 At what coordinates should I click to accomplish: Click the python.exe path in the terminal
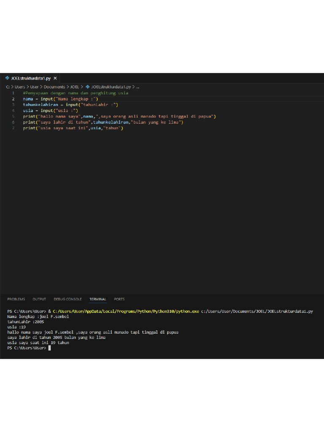pyautogui.click(x=126, y=311)
